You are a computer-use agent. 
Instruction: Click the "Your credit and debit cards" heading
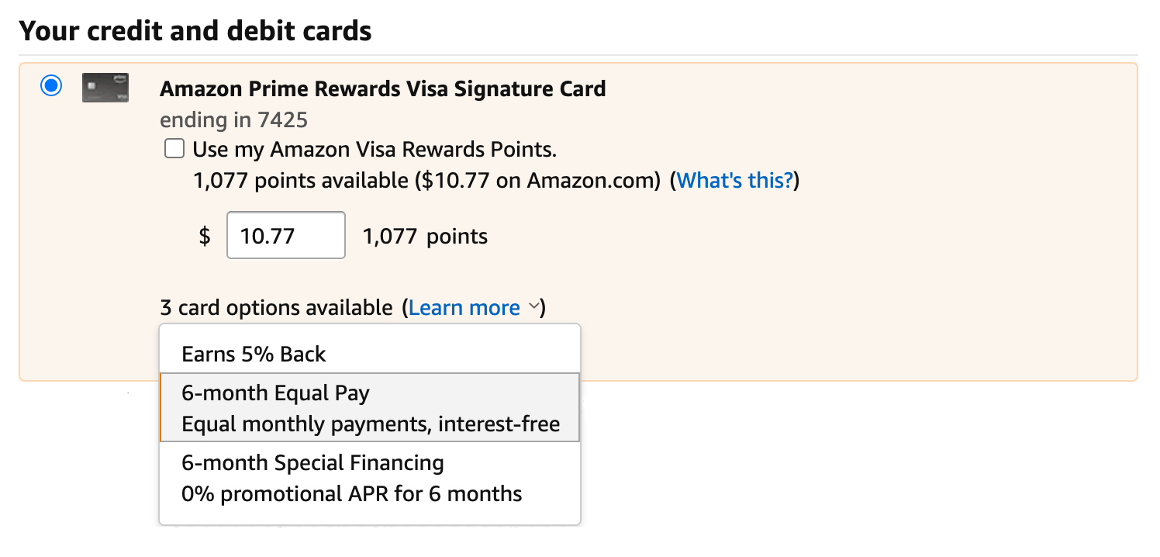pos(195,31)
